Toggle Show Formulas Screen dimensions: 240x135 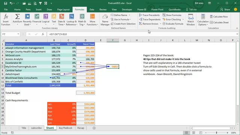coord(172,15)
